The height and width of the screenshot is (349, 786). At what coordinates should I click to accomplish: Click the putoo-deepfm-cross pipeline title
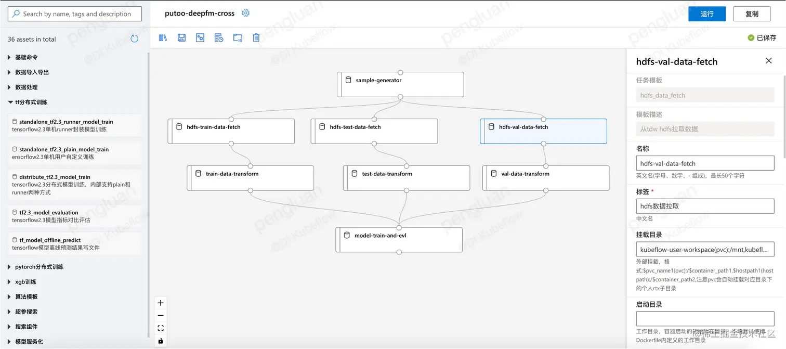point(200,14)
